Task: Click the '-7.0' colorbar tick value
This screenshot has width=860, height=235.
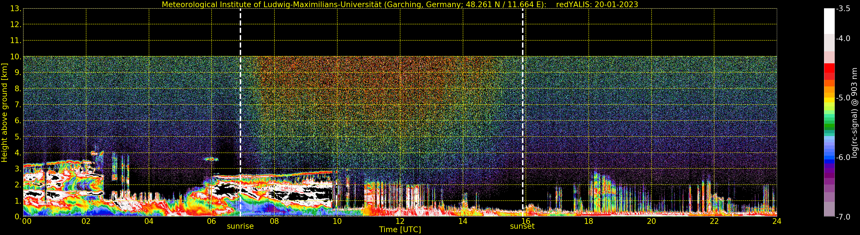Action: [x=843, y=217]
